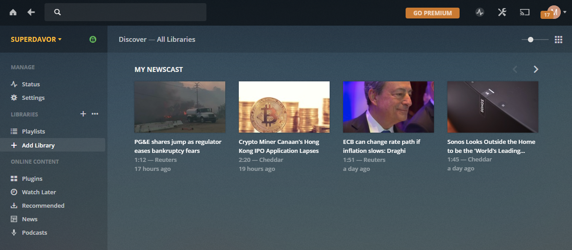Adjust the thumbnail size slider
The width and height of the screenshot is (572, 250).
coord(535,40)
